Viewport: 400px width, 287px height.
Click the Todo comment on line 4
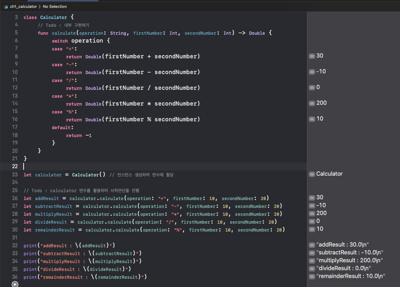click(64, 25)
